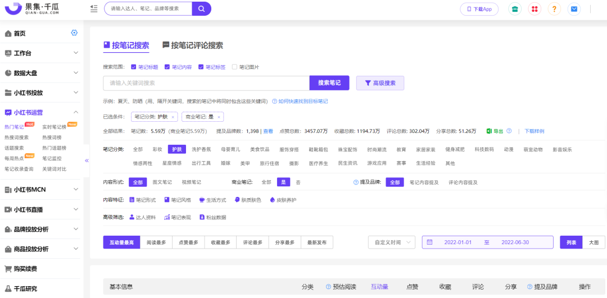Image resolution: width=607 pixels, height=298 pixels.
Task: Open the red apps grid icon
Action: tap(534, 9)
